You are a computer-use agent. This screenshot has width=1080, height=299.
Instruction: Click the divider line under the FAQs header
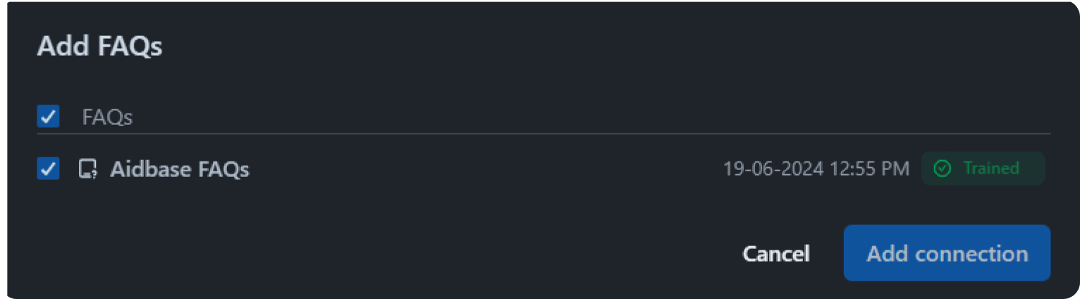[x=544, y=133]
